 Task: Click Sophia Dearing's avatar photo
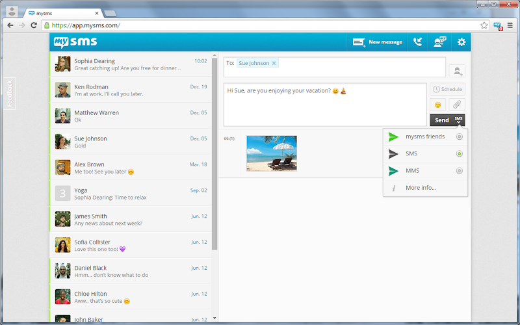click(x=62, y=64)
